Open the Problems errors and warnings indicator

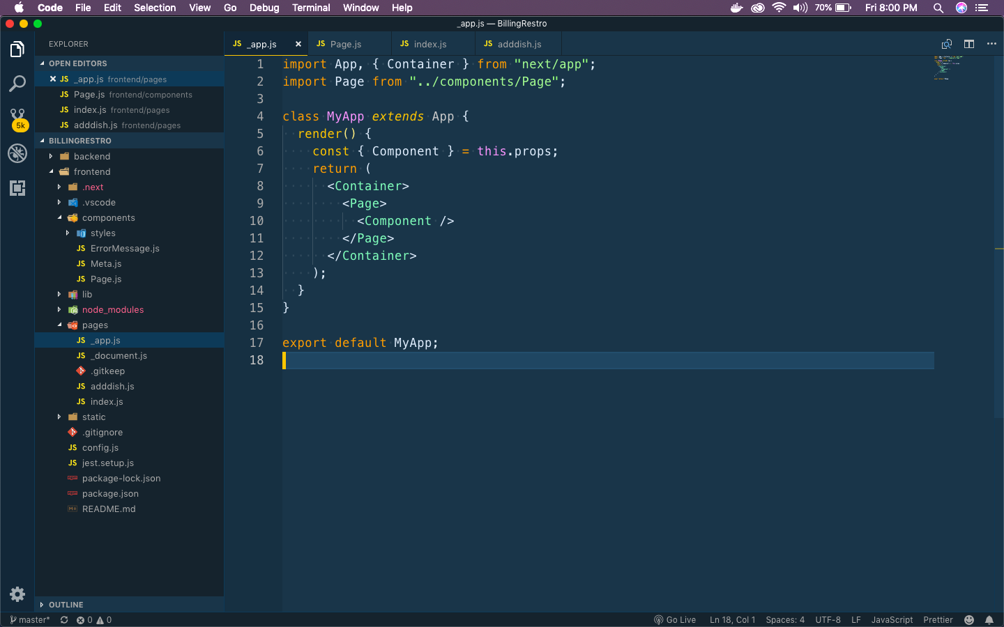[94, 620]
